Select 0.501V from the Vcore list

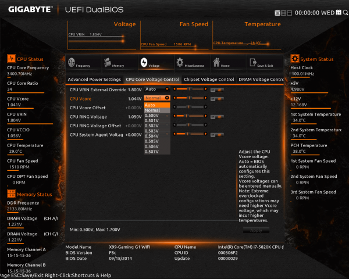tap(157, 120)
